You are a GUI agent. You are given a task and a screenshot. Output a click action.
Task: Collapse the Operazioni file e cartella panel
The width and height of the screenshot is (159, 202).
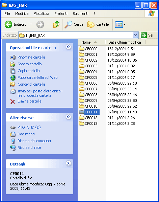(69, 47)
